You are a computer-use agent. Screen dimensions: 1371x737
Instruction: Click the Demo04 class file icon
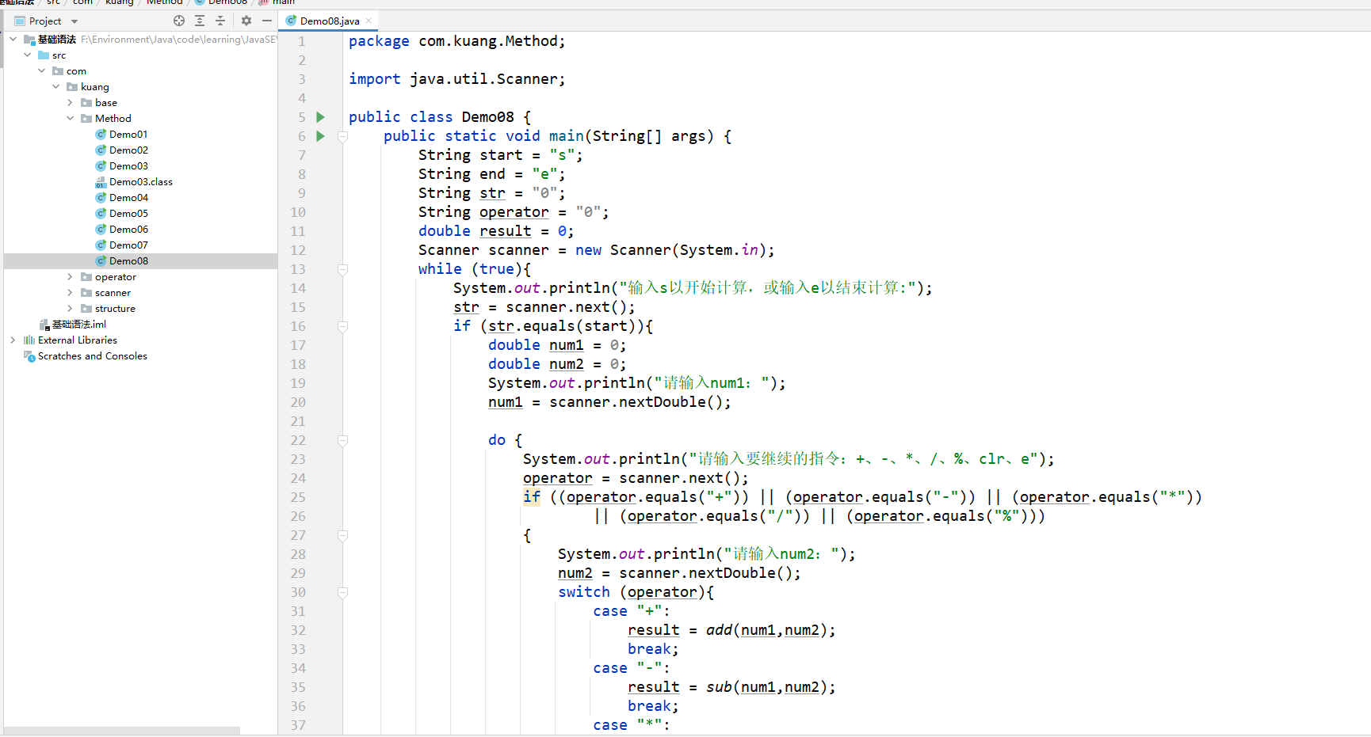tap(101, 198)
